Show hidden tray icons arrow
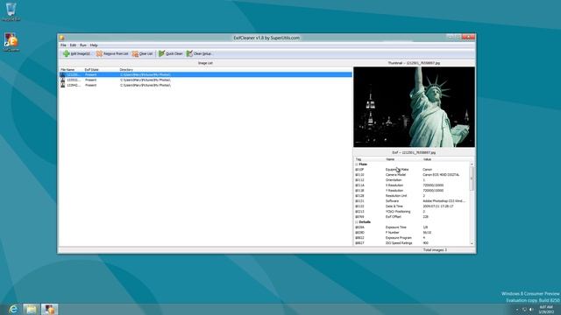This screenshot has height=315, width=561. pos(517,309)
